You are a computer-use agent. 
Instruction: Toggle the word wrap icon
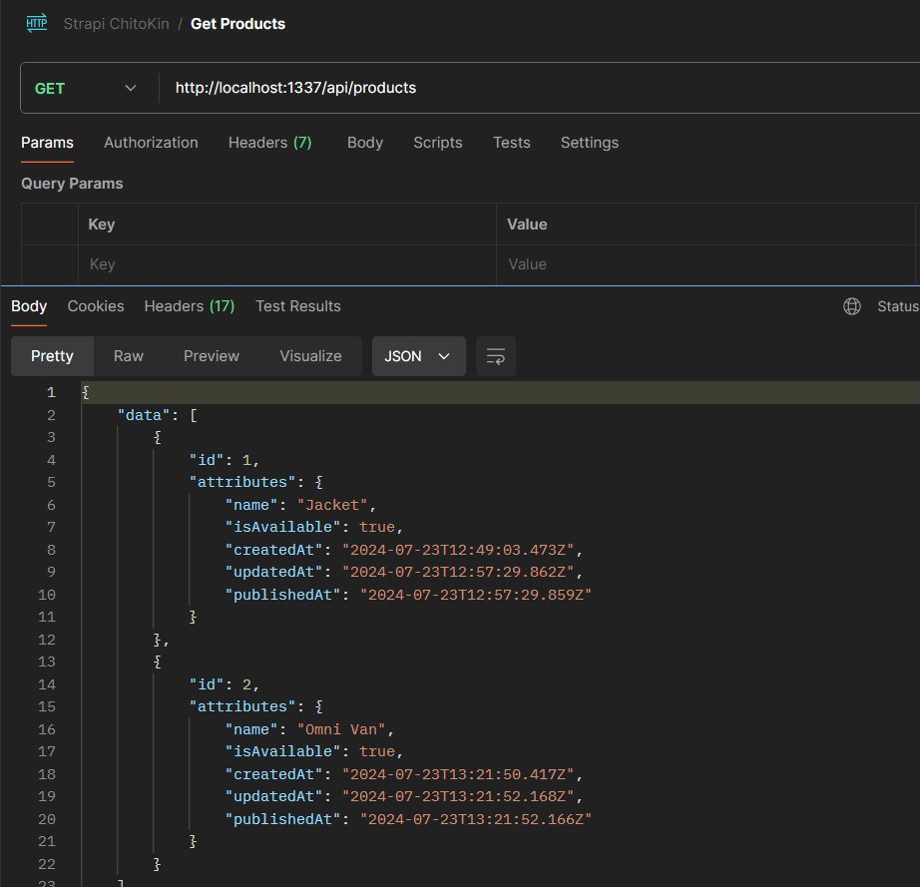coord(496,356)
